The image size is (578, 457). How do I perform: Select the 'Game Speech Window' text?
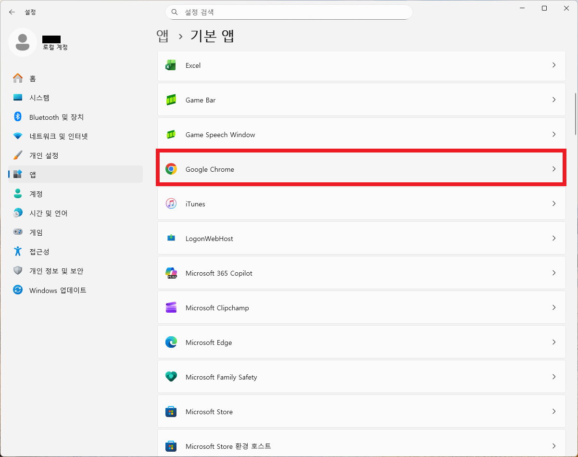[x=220, y=135]
